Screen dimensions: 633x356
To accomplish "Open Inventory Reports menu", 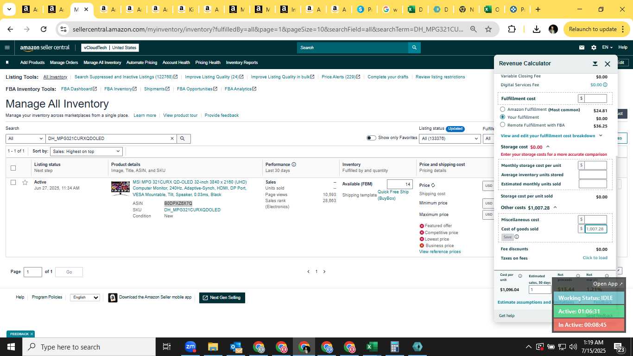I will click(242, 63).
